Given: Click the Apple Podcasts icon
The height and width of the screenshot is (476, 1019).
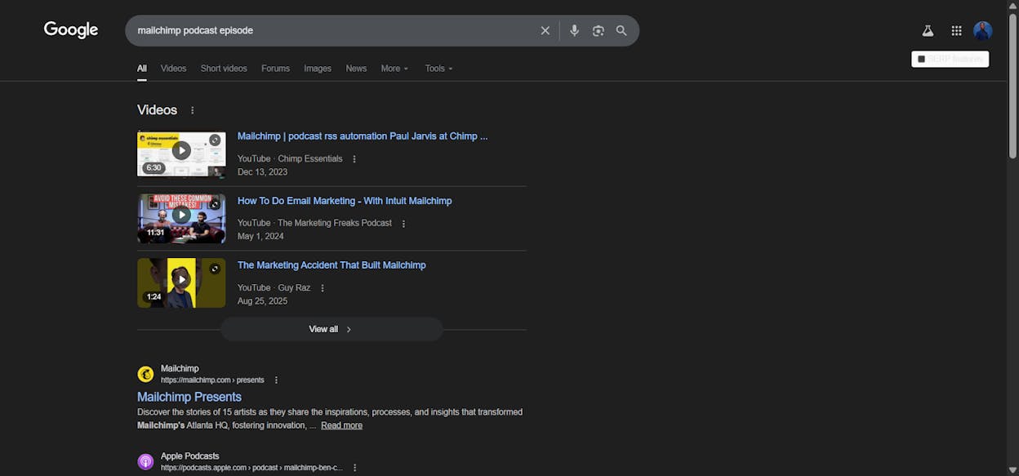Looking at the screenshot, I should (145, 461).
